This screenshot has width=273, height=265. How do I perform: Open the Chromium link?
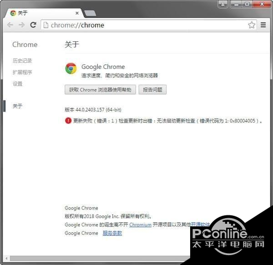[x=140, y=225]
